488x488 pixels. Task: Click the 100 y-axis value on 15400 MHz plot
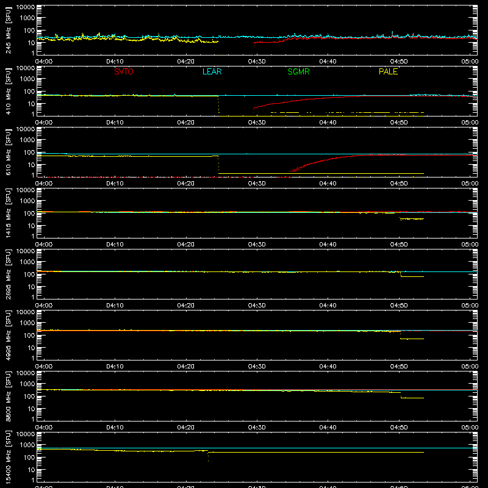tap(29, 457)
